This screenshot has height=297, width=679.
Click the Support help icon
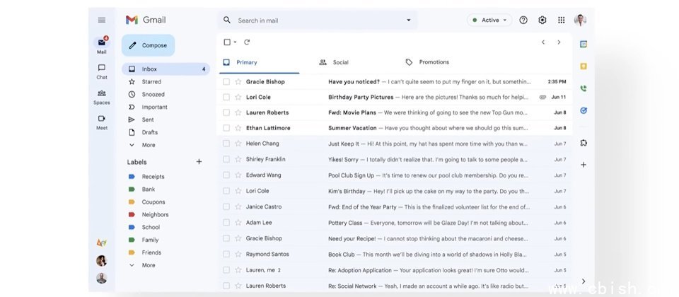coord(523,20)
